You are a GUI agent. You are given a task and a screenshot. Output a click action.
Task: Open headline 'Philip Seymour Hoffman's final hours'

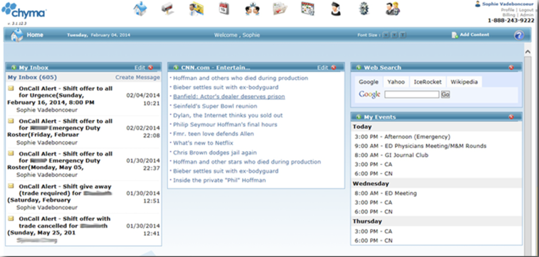pyautogui.click(x=225, y=125)
